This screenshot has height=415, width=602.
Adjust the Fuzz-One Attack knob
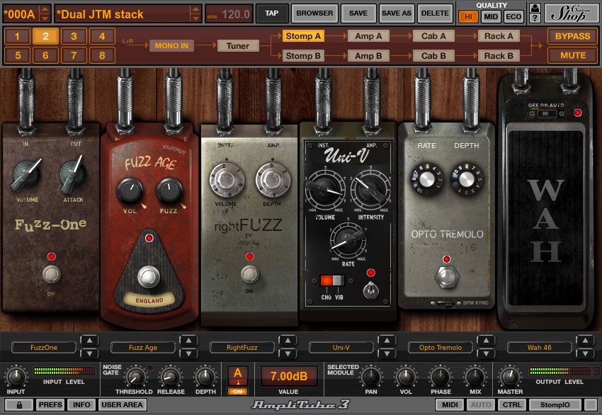tap(72, 174)
